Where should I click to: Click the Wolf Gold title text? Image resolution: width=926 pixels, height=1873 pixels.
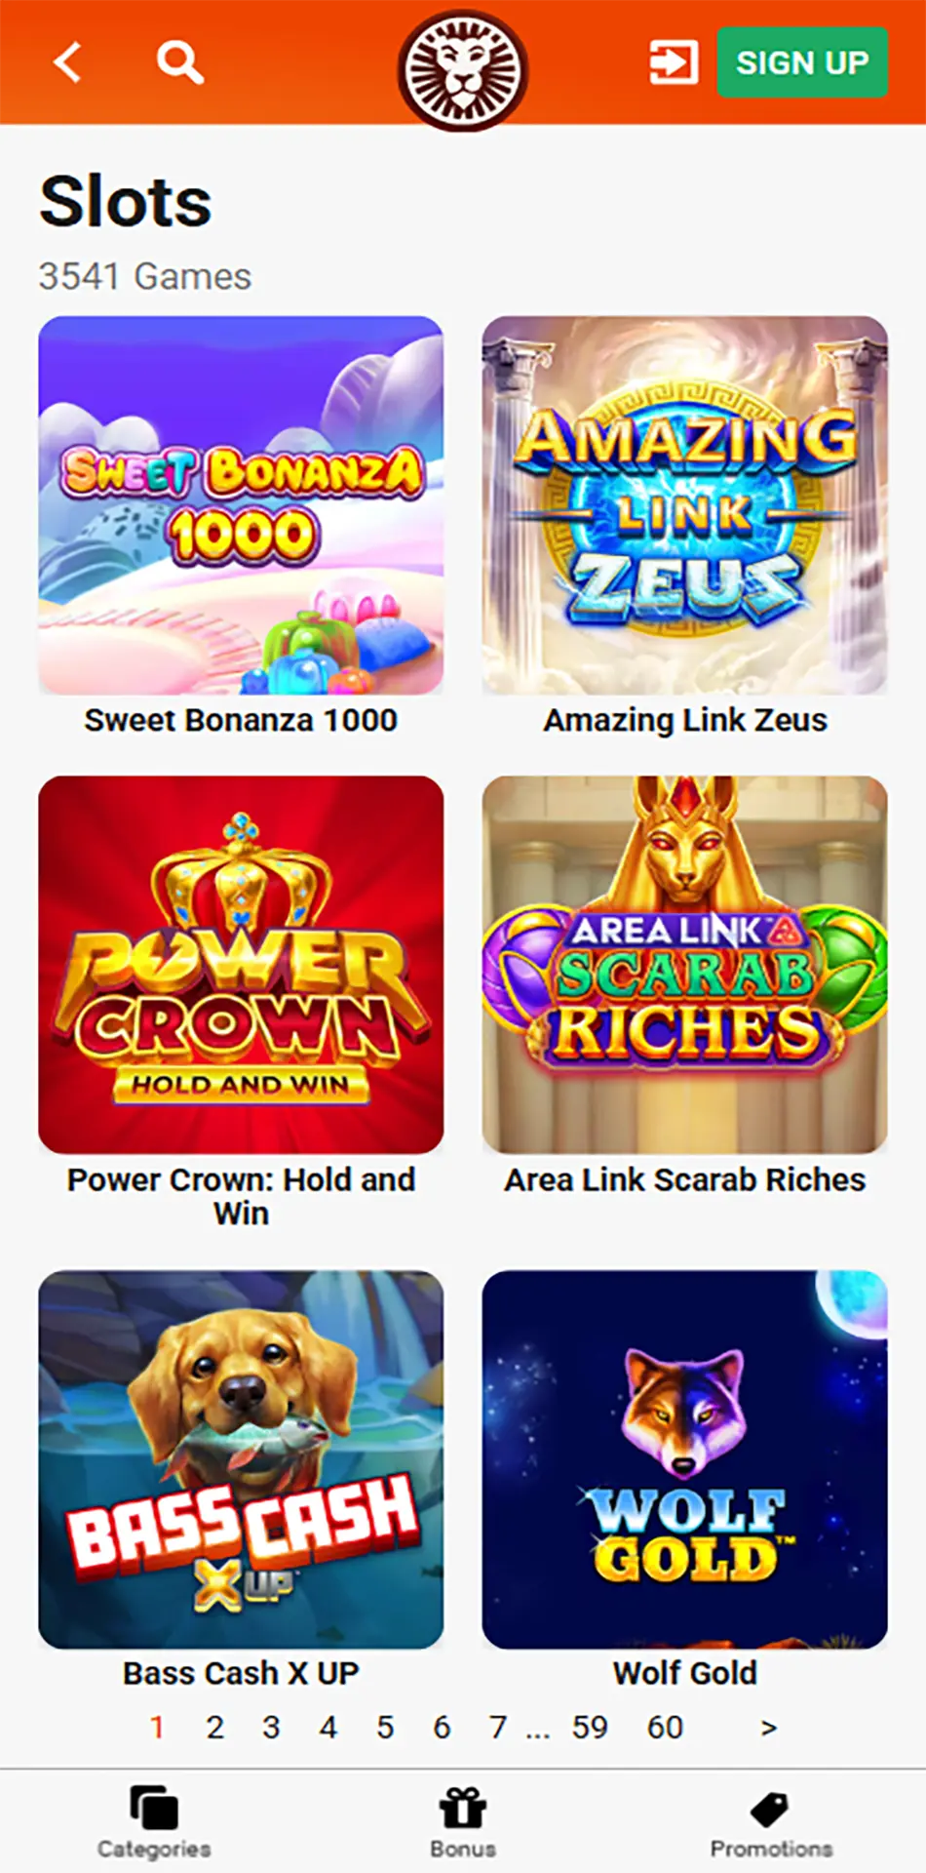click(684, 1673)
